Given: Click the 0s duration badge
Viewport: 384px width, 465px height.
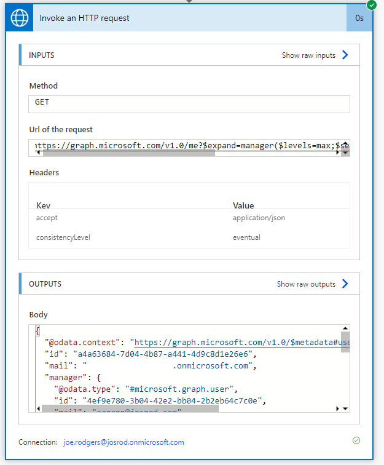Looking at the screenshot, I should point(359,18).
